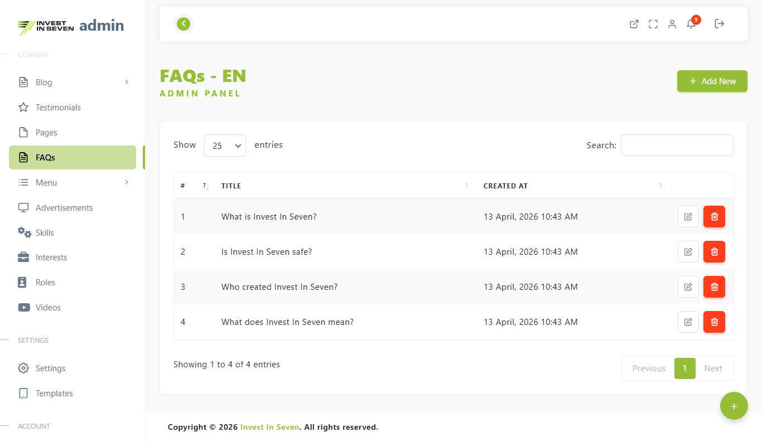Focus the Search input field

tap(677, 145)
